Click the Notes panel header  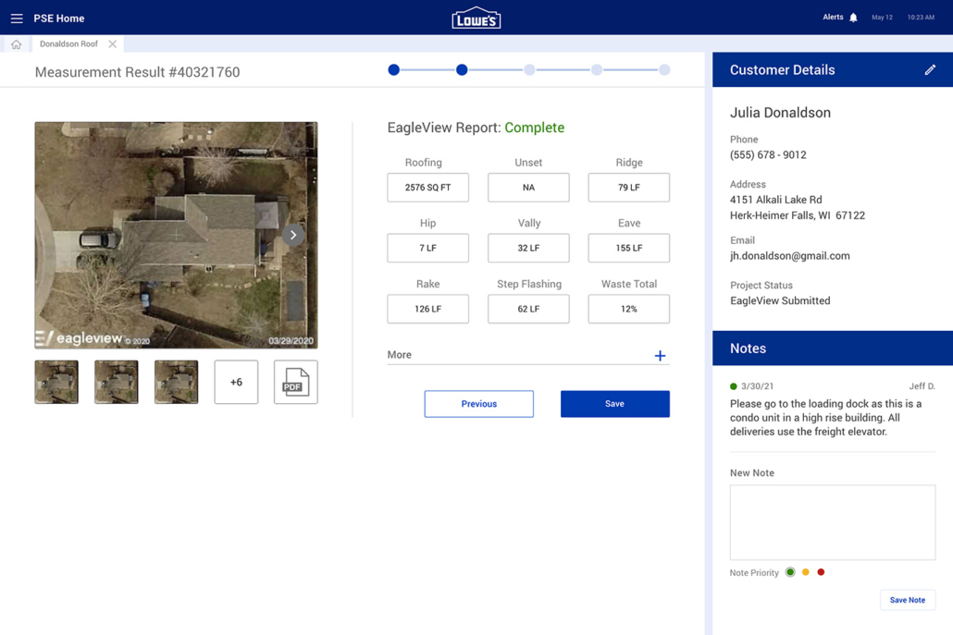[x=833, y=348]
